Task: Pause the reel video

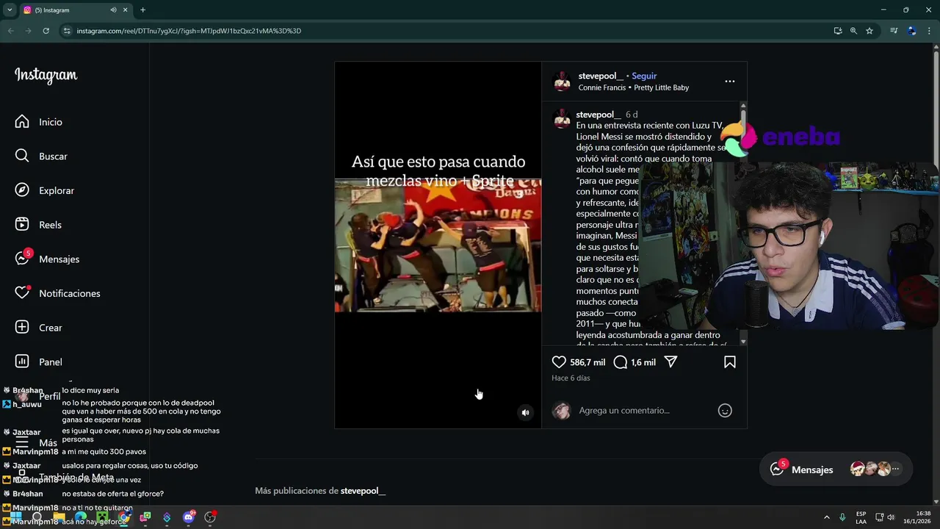Action: [438, 245]
